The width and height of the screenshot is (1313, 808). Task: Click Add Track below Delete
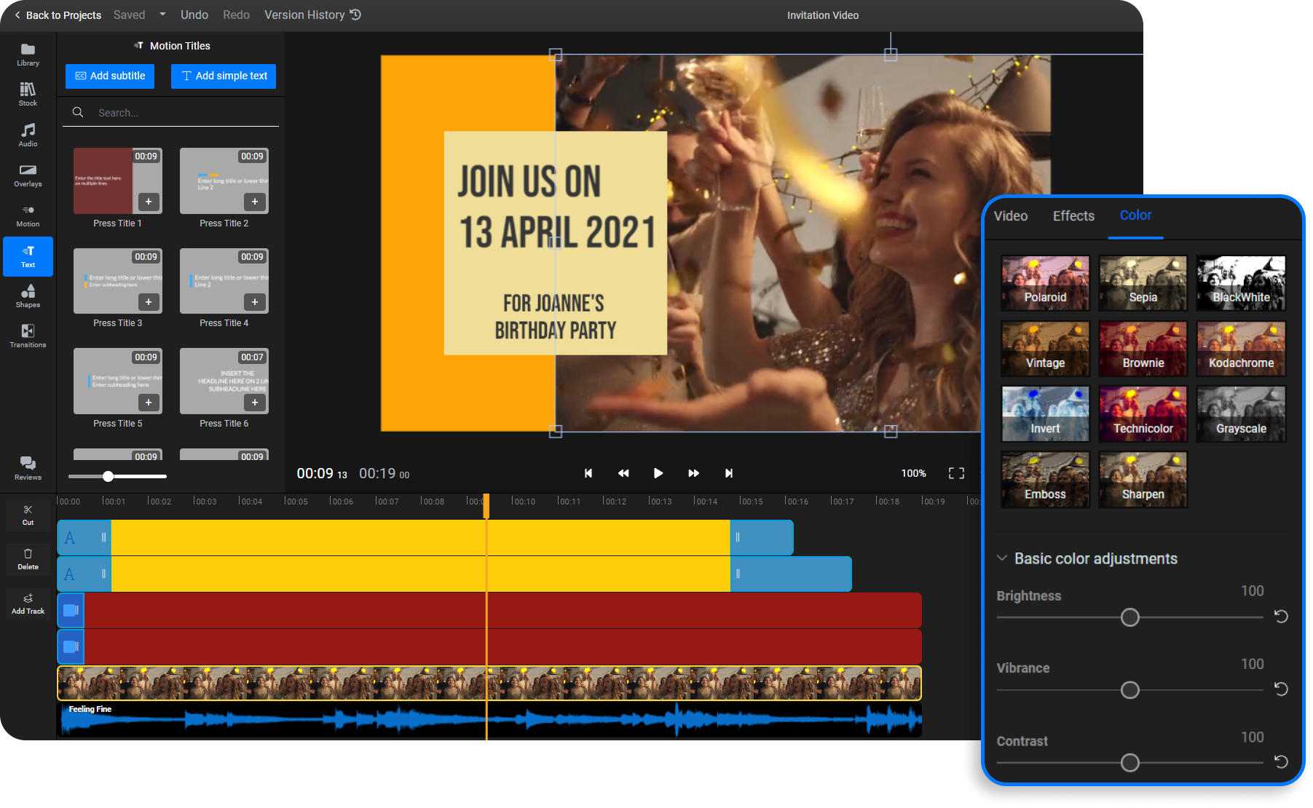coord(28,603)
